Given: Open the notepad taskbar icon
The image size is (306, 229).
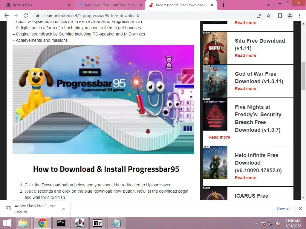Looking at the screenshot, I should click(x=117, y=223).
